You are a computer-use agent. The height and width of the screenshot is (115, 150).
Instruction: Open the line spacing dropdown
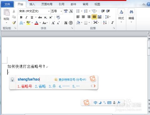coord(108,17)
